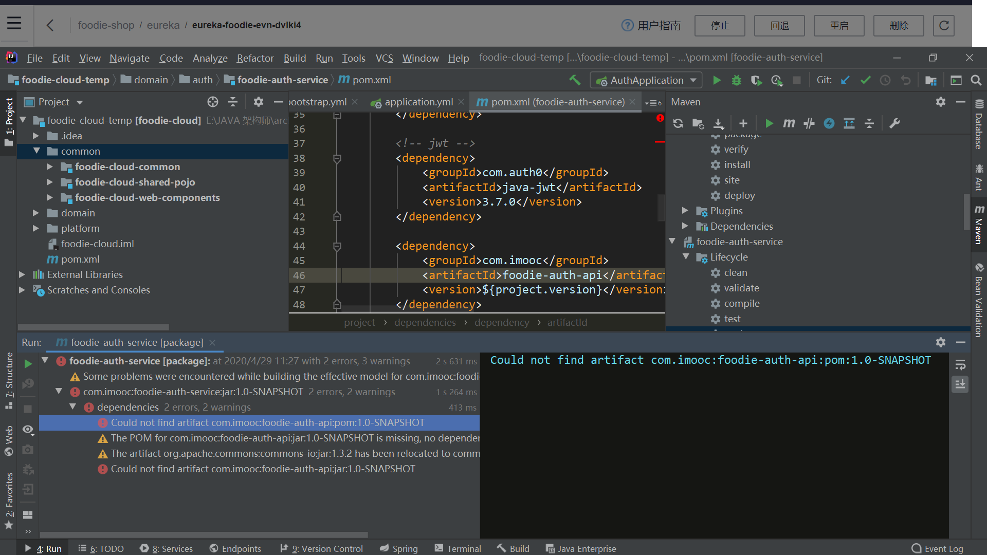Click the 回退 button

click(779, 25)
